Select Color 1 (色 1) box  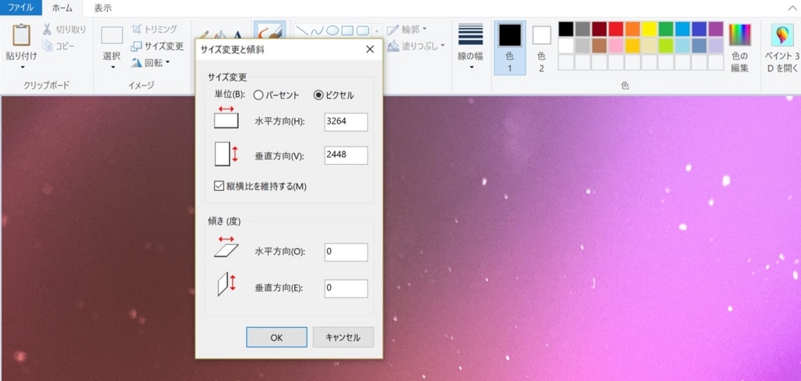coord(510,48)
